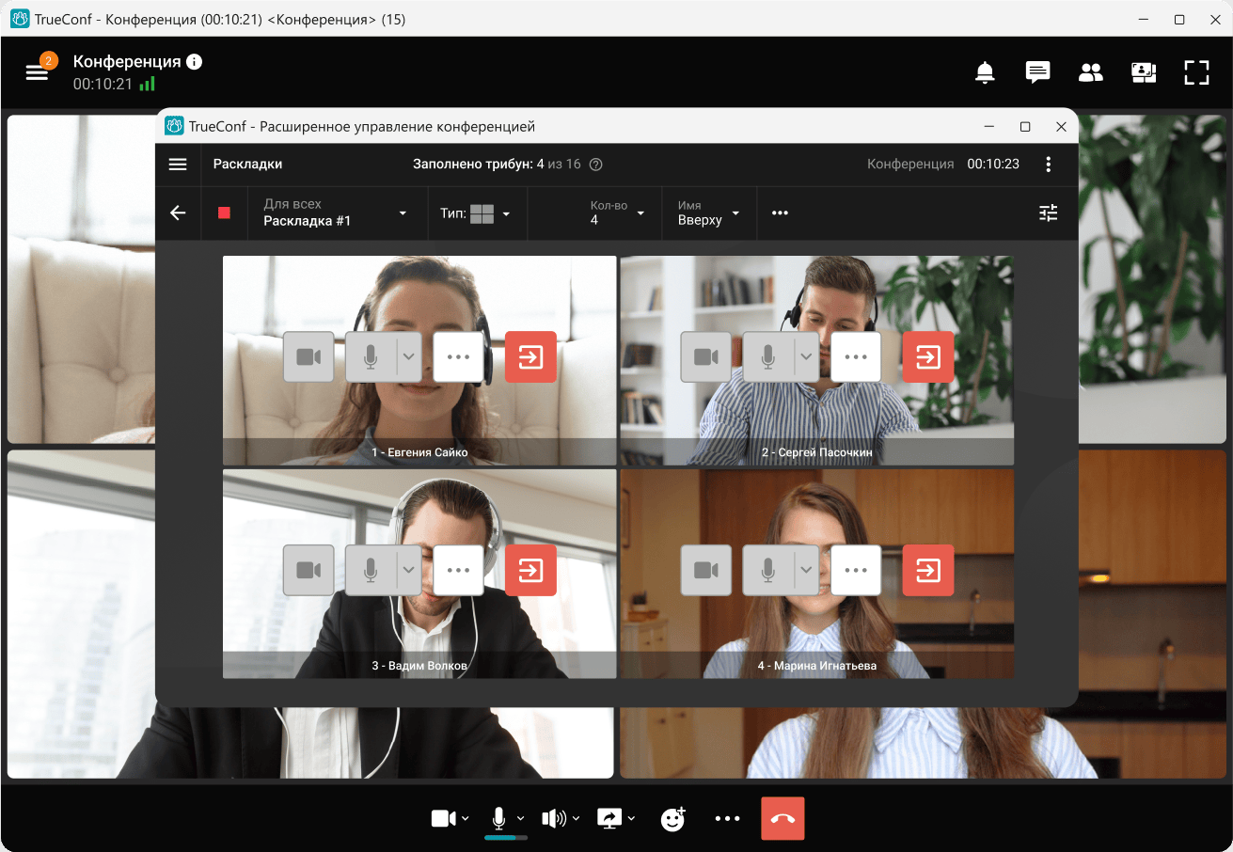This screenshot has width=1233, height=852.
Task: Open layout settings sliders icon
Action: 1048,213
